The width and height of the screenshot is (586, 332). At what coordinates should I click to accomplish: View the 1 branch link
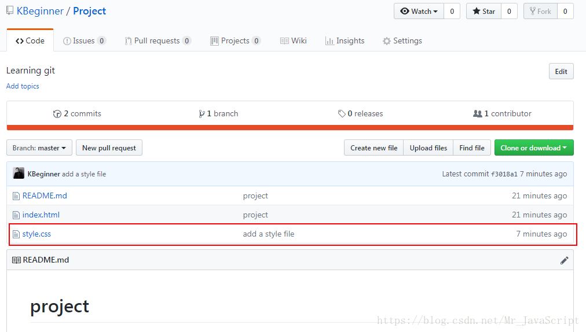(219, 113)
